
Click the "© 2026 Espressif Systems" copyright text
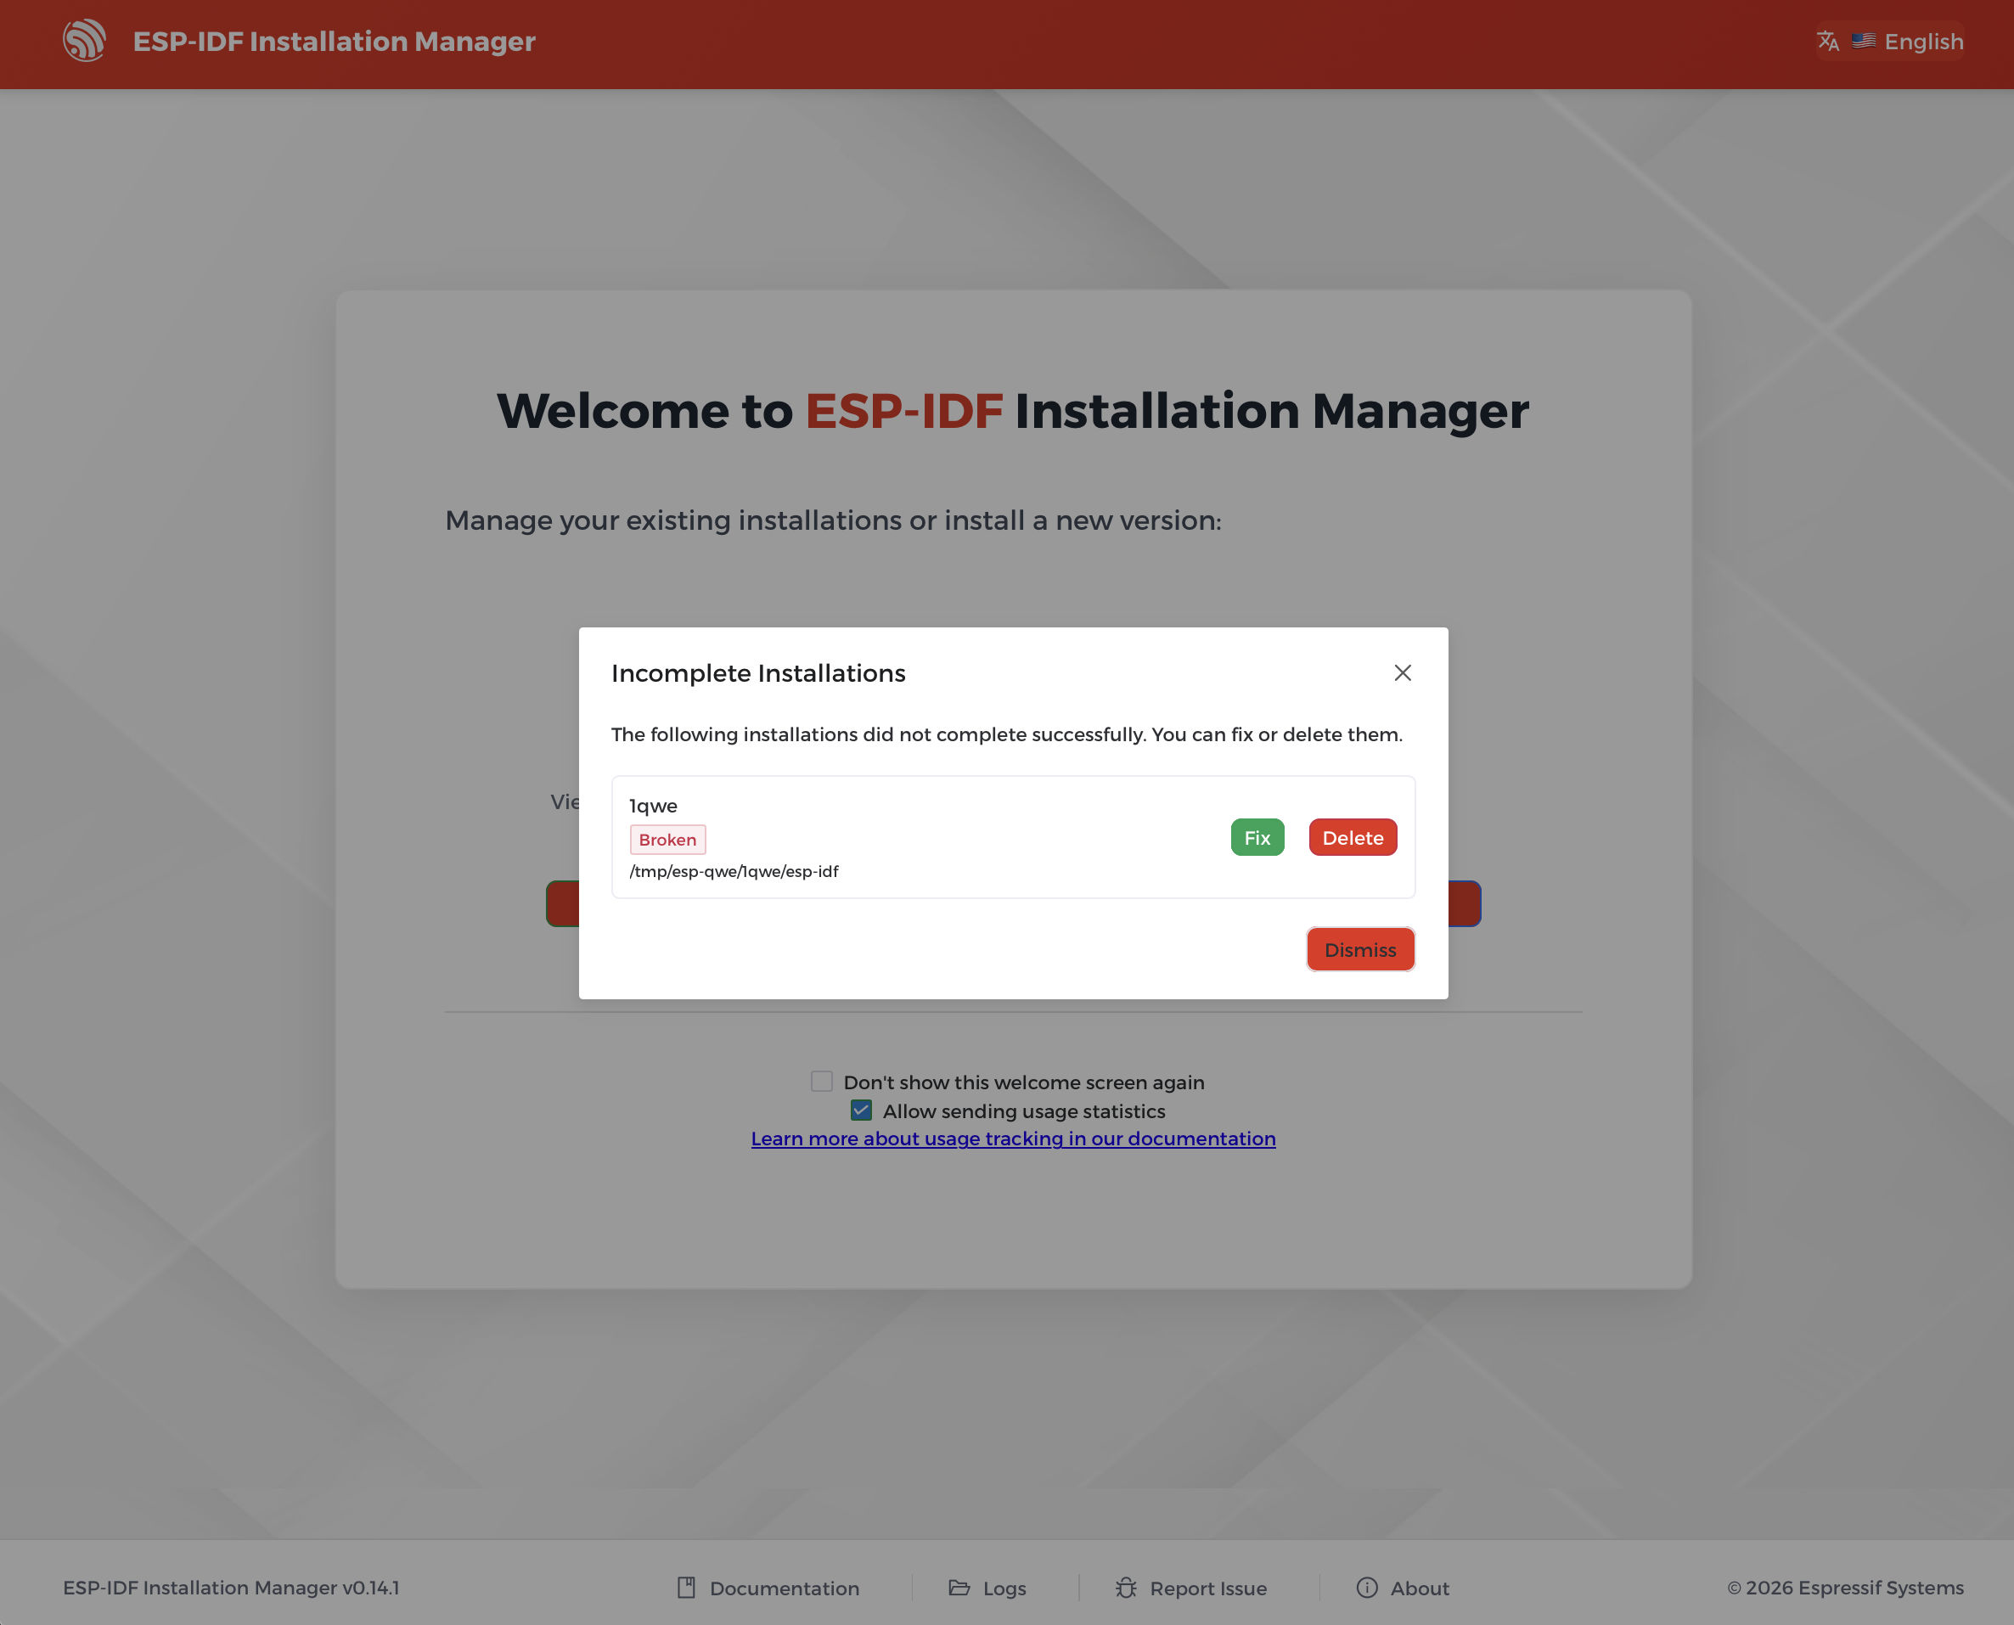[1846, 1588]
